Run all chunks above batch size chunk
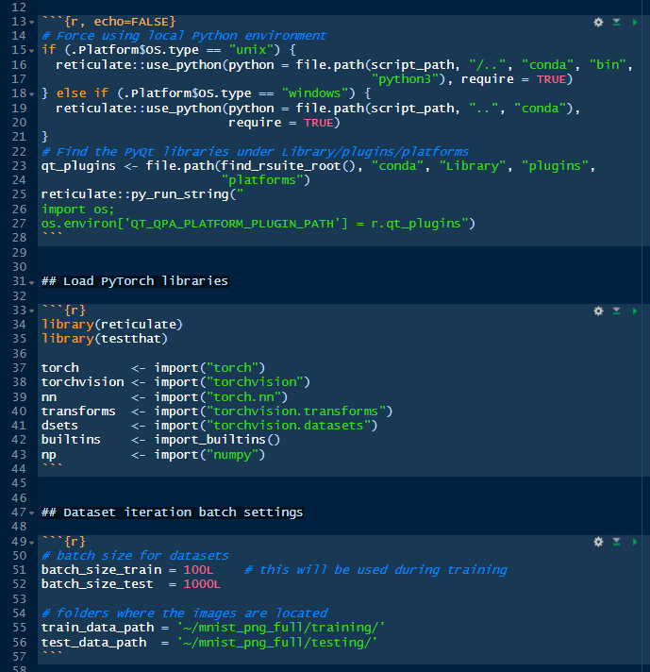 coord(616,542)
